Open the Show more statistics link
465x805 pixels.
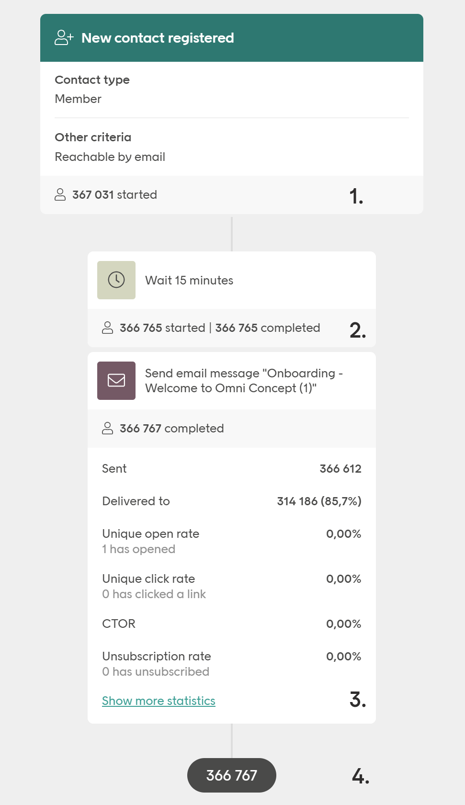click(x=159, y=701)
